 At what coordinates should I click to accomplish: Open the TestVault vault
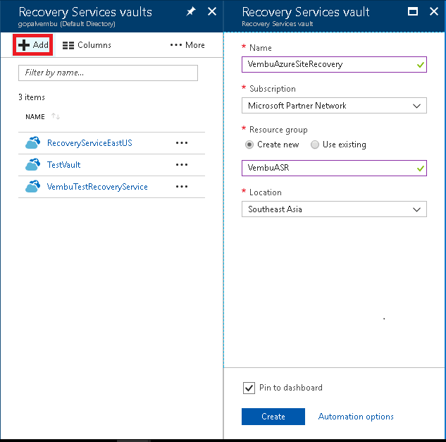[63, 165]
